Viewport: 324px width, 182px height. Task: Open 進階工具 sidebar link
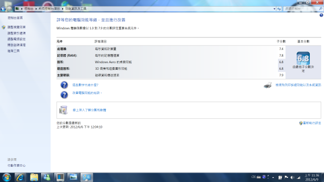14,51
